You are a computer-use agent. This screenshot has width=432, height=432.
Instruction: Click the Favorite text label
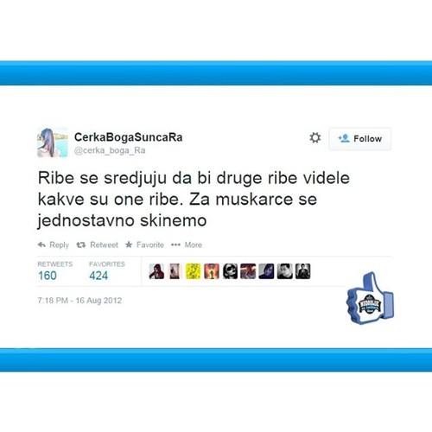pyautogui.click(x=150, y=245)
